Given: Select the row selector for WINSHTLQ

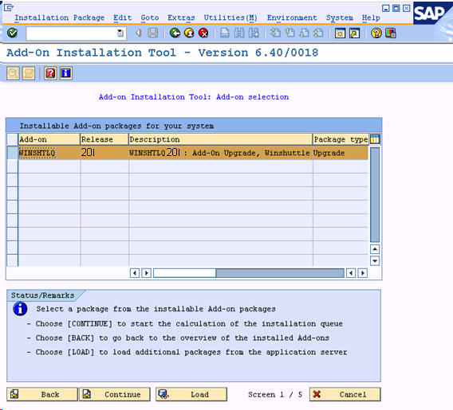Looking at the screenshot, I should (x=12, y=153).
